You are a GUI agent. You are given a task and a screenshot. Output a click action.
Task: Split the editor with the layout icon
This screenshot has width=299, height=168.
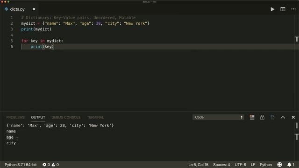click(283, 9)
